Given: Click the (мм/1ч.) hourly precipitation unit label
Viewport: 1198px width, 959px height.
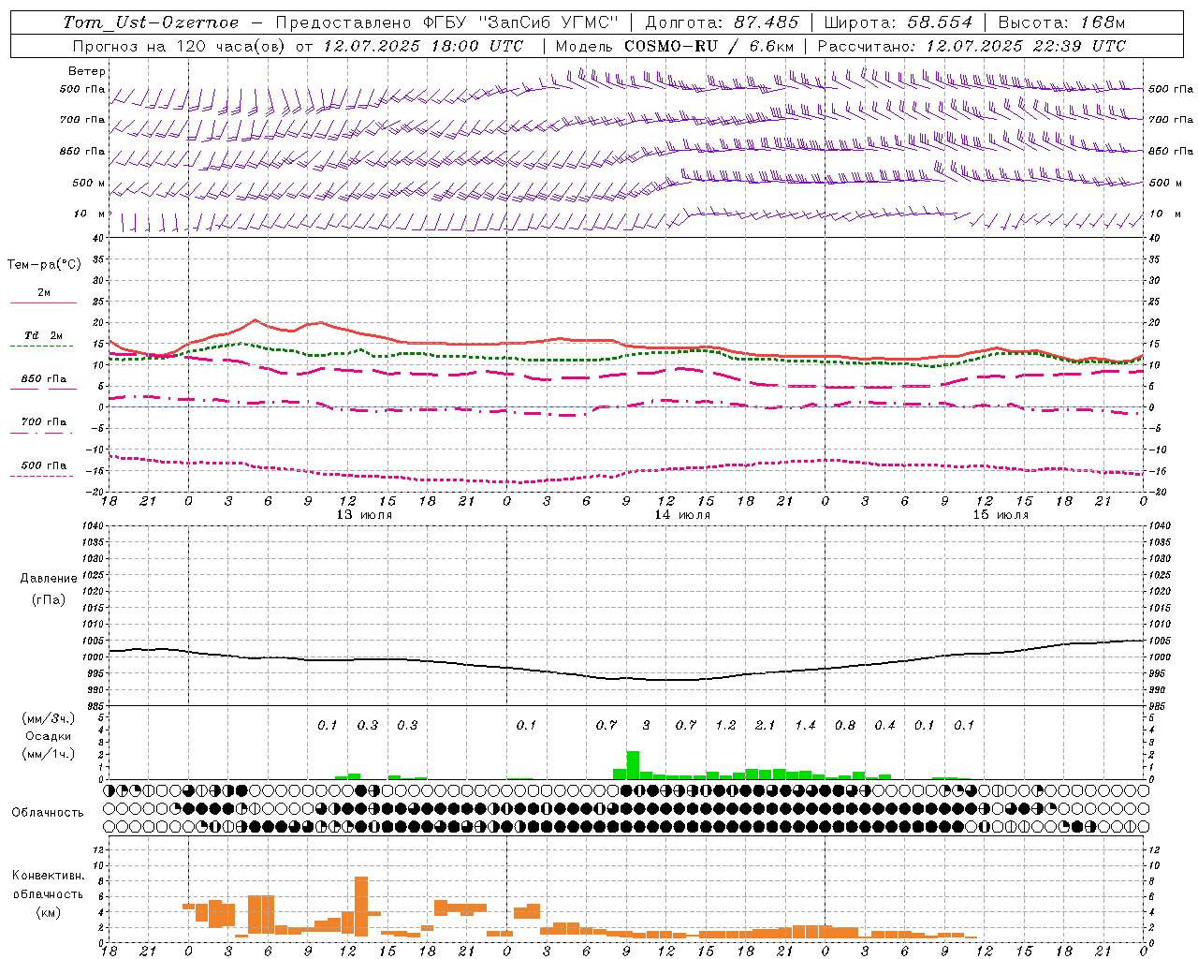Looking at the screenshot, I should [x=49, y=754].
